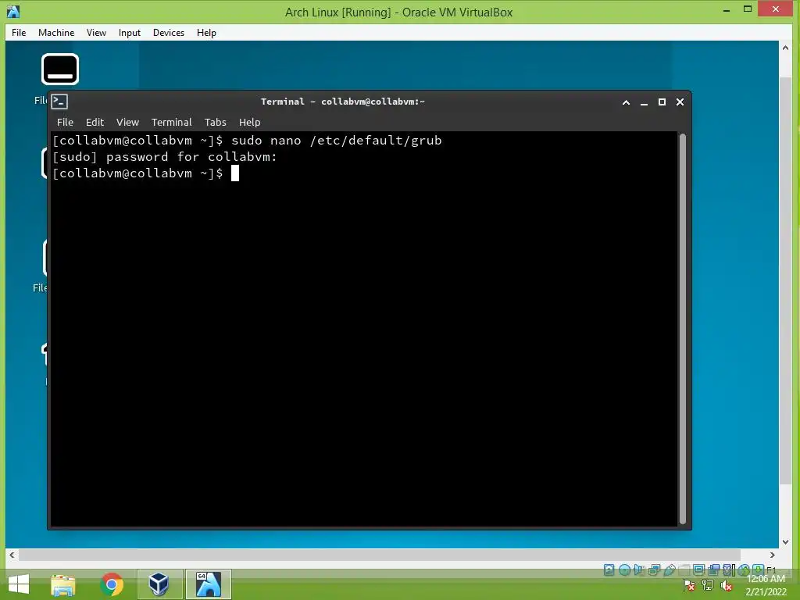This screenshot has width=800, height=600.
Task: Minimize the Terminal window
Action: coord(644,102)
